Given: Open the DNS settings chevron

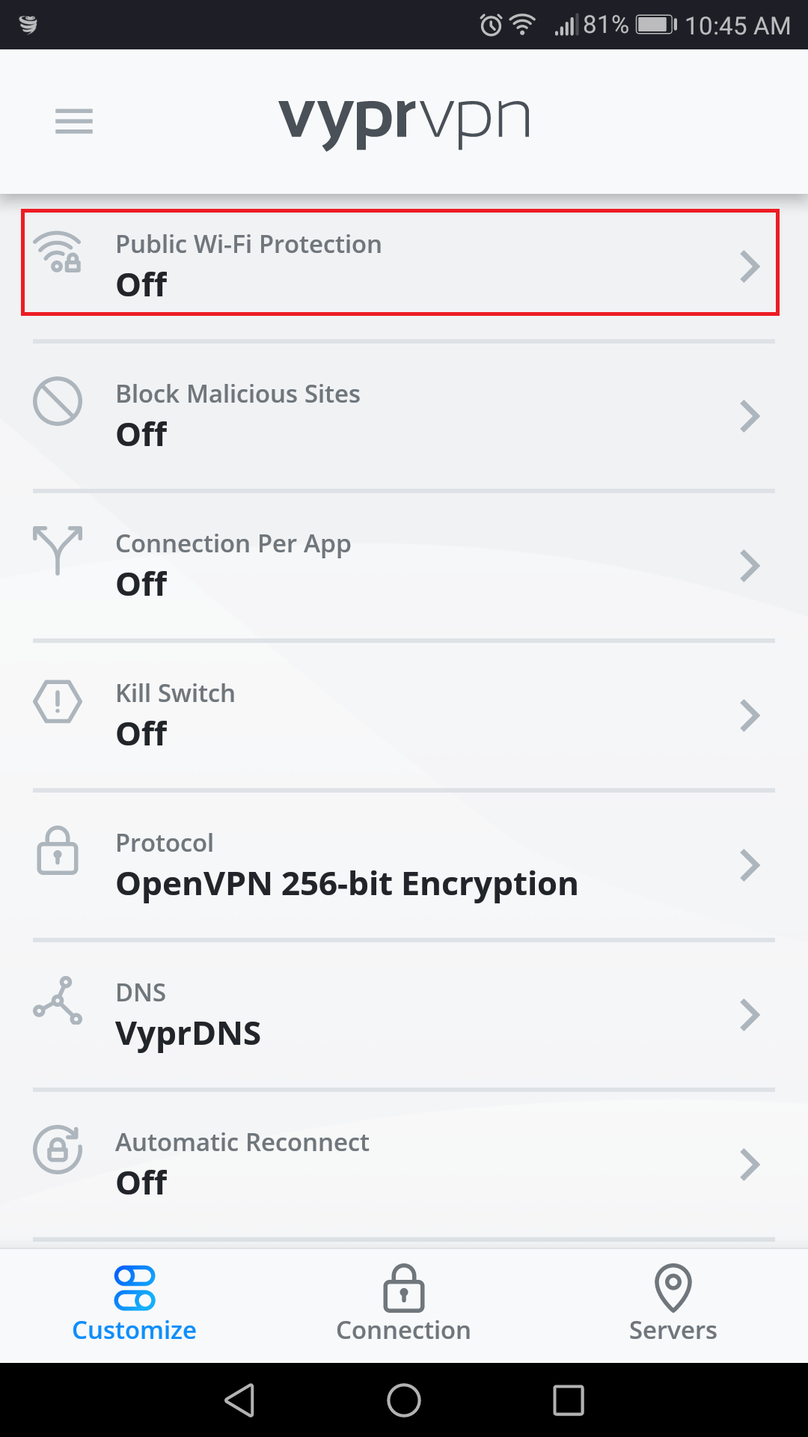Looking at the screenshot, I should (750, 1015).
